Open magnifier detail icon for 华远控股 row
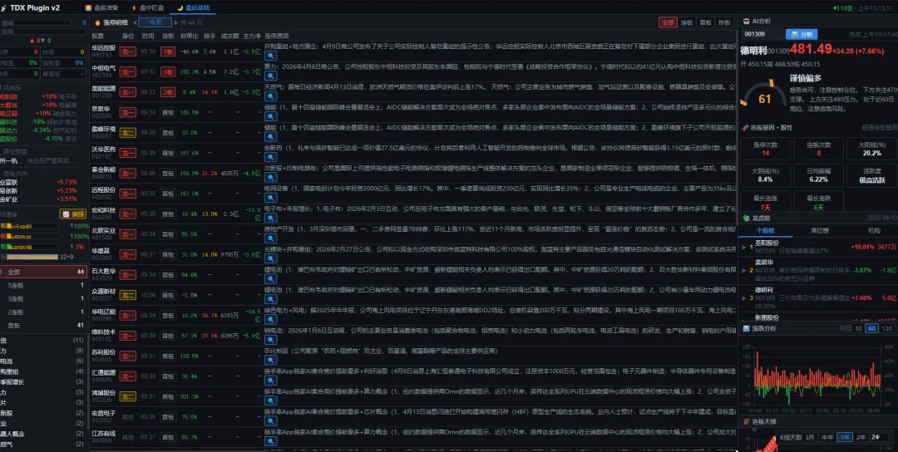This screenshot has height=452, width=898. click(270, 56)
